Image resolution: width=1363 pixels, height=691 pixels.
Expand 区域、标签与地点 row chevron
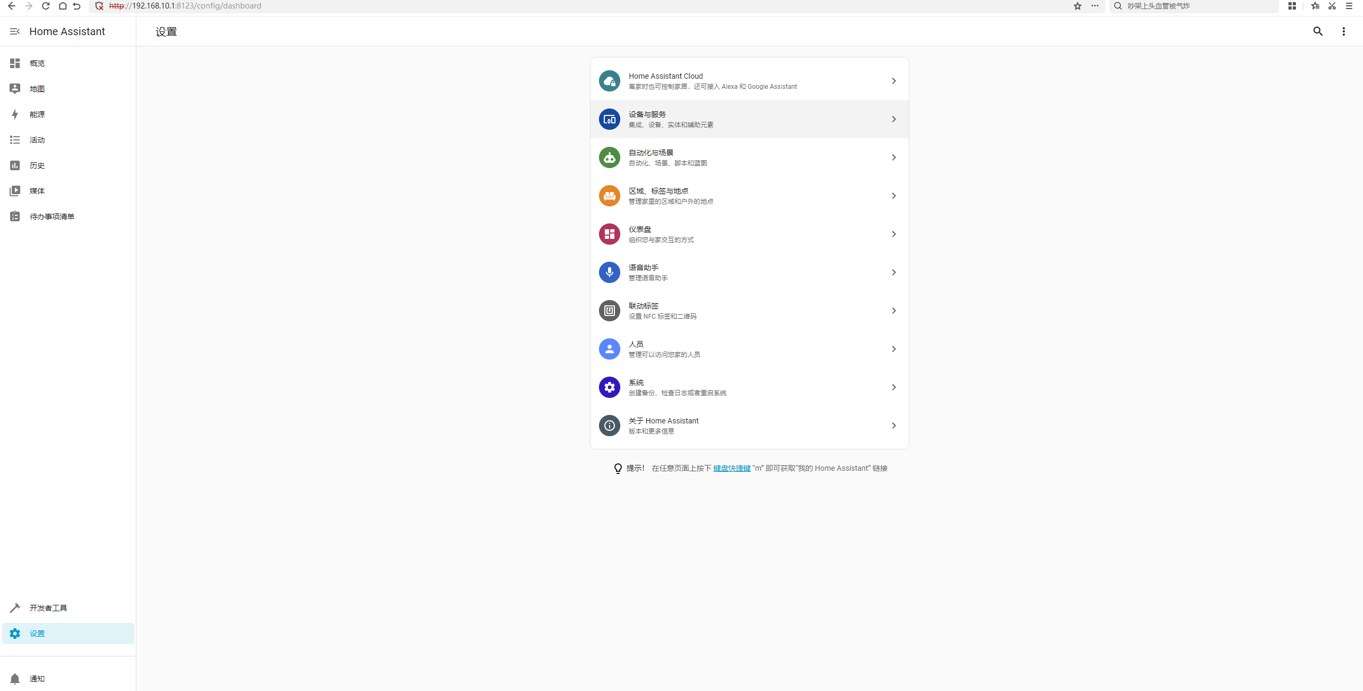[x=893, y=196]
